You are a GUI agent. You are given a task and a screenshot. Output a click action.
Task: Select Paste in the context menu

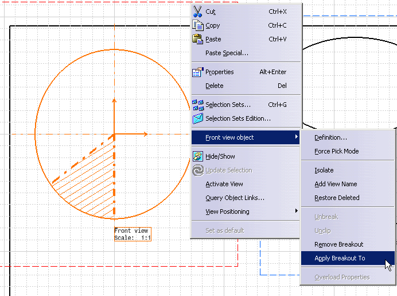pos(246,39)
